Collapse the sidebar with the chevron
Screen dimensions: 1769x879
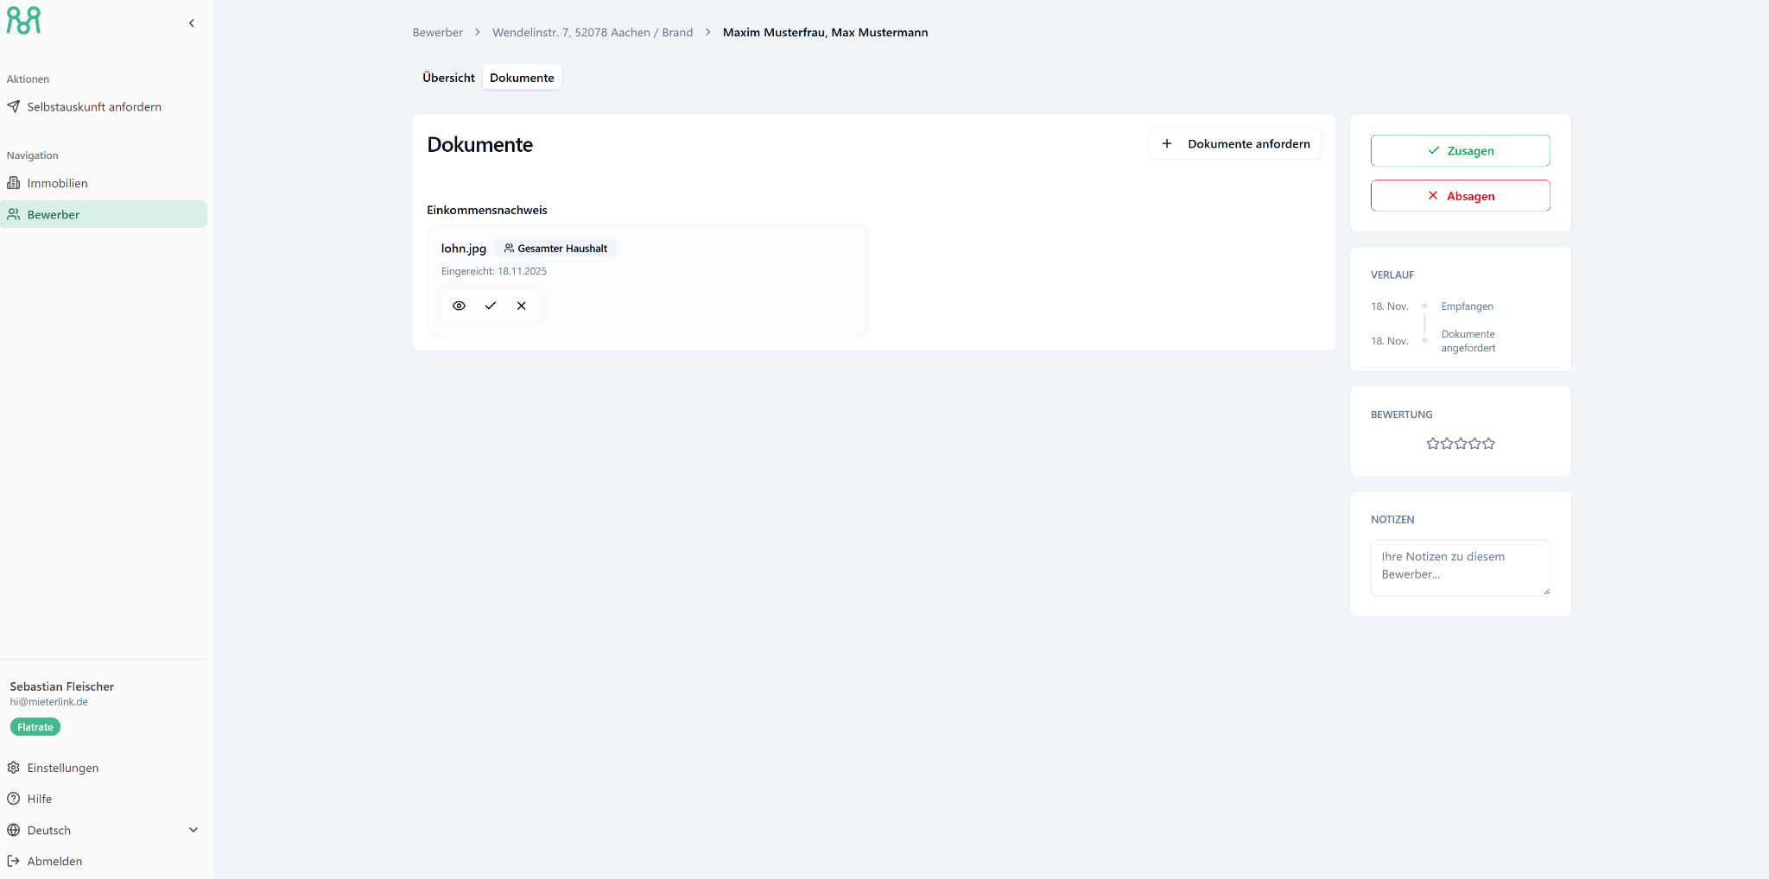tap(192, 23)
